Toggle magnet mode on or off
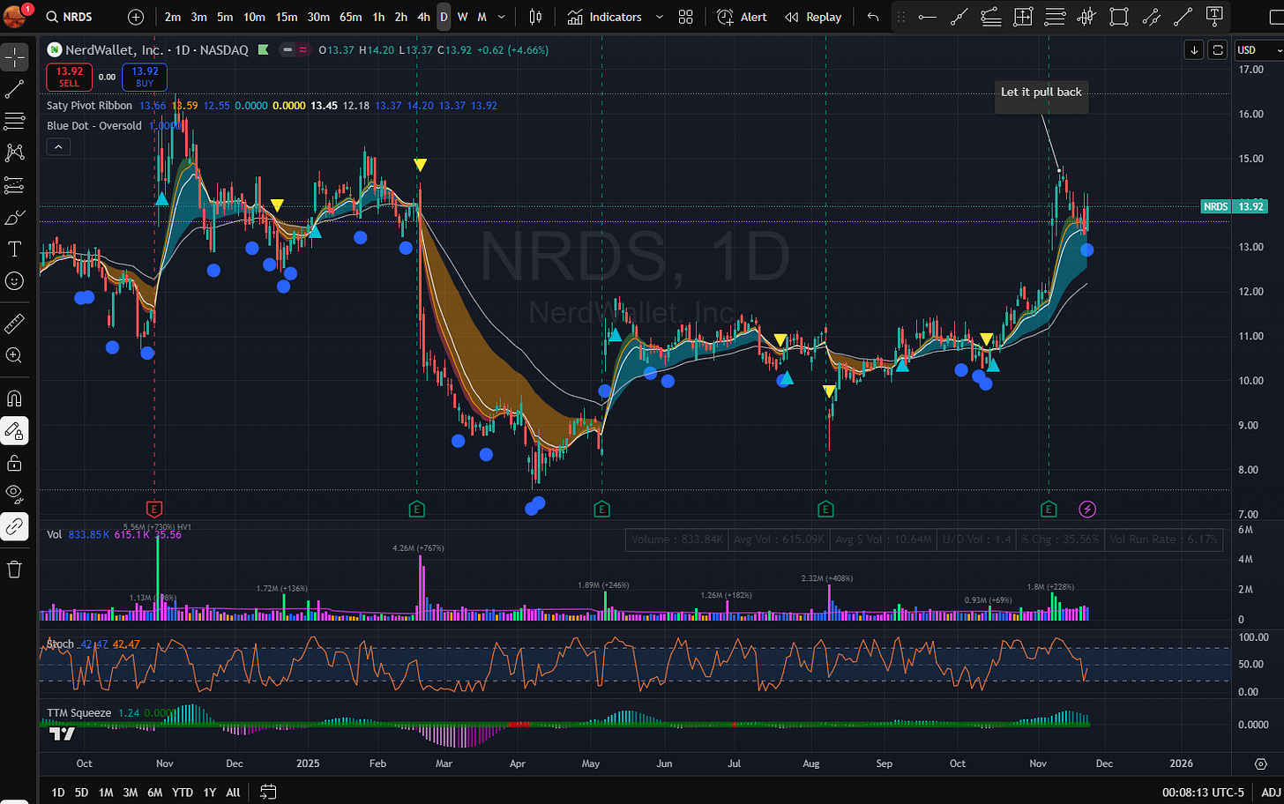1284x804 pixels. (14, 399)
